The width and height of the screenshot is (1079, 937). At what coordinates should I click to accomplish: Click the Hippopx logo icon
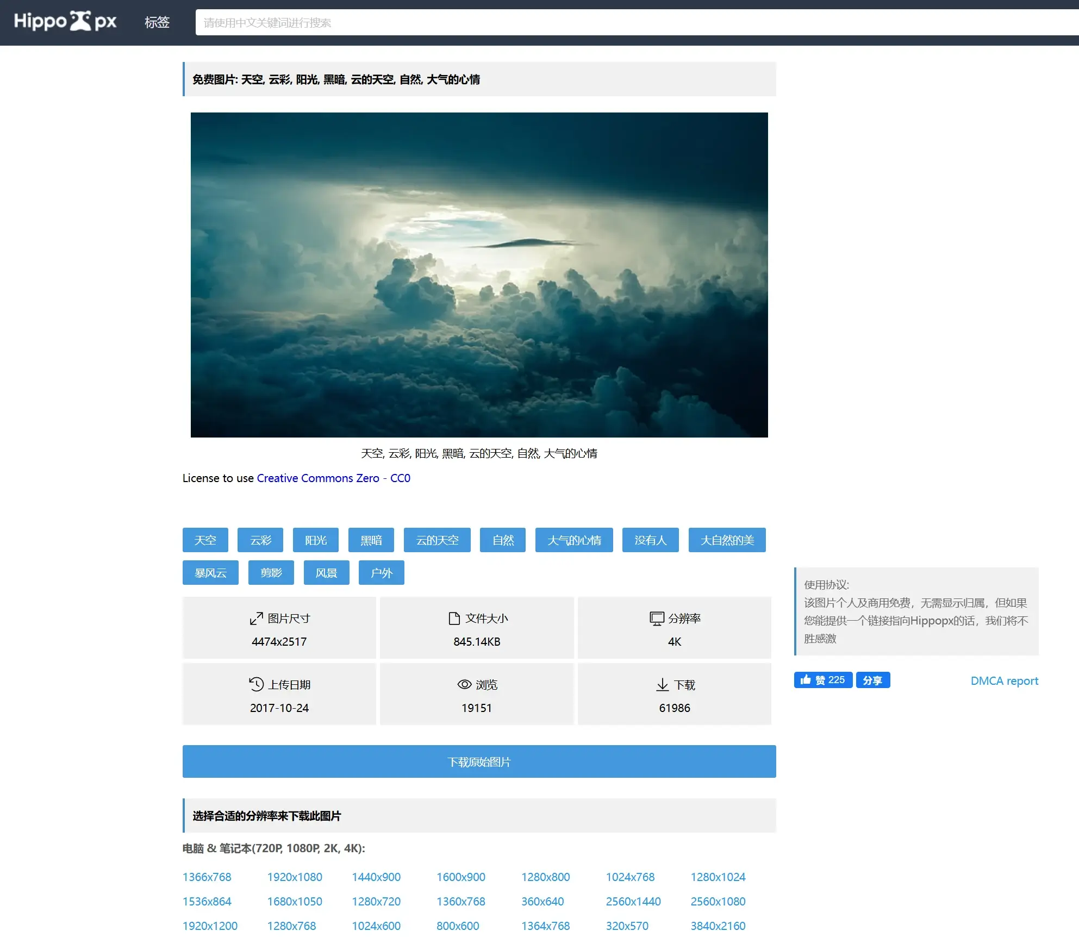(80, 21)
